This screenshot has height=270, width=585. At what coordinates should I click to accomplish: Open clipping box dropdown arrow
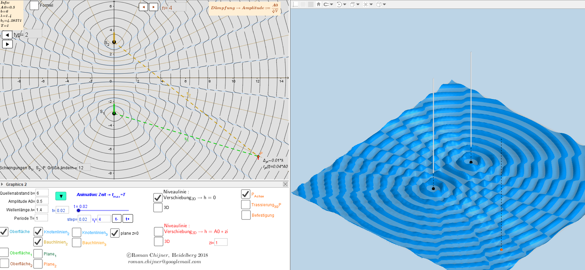371,4
